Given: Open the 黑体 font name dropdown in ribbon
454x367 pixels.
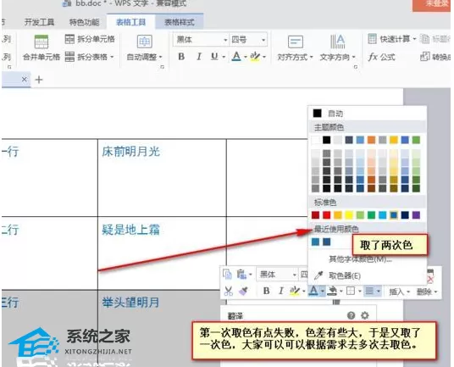Looking at the screenshot, I should tap(201, 39).
